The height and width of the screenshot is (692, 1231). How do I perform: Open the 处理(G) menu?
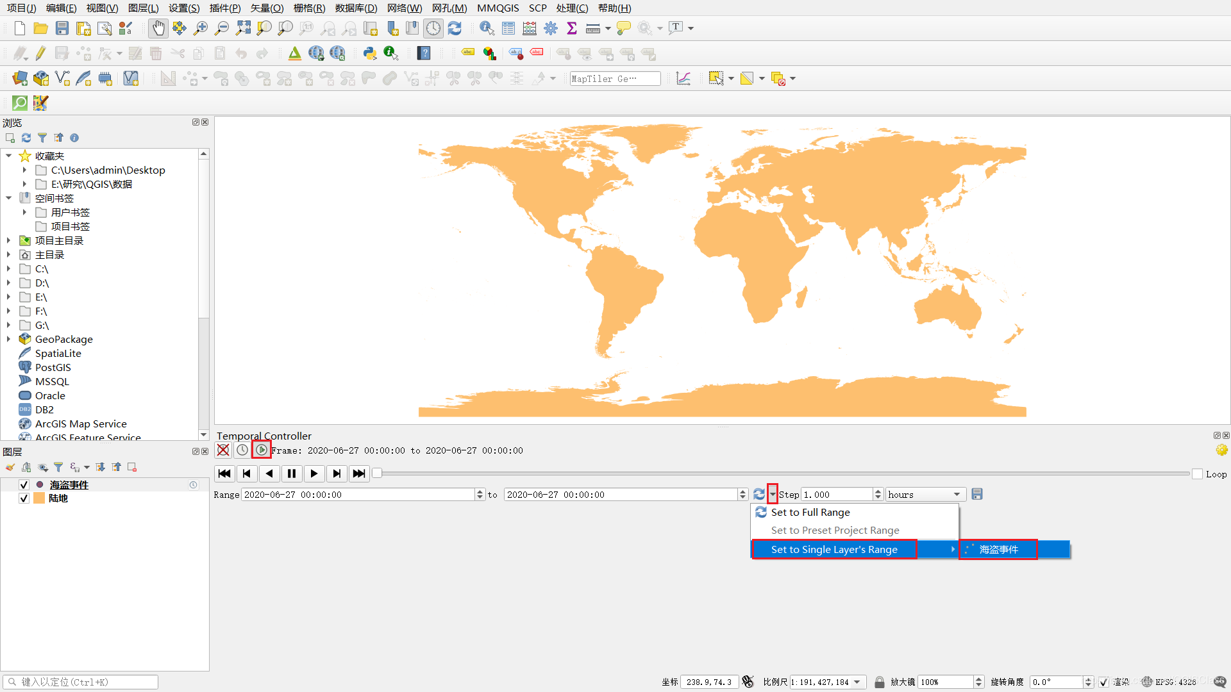(573, 8)
